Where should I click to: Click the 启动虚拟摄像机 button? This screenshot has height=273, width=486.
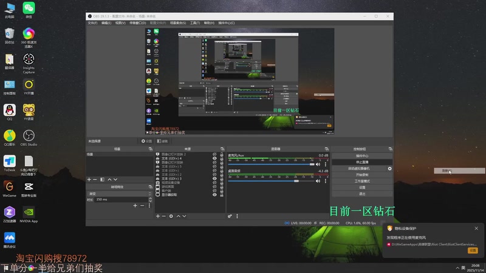(x=358, y=169)
